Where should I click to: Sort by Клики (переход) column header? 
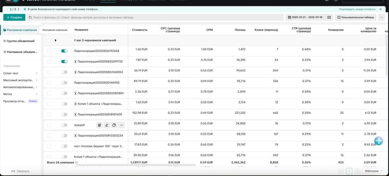click(x=266, y=30)
